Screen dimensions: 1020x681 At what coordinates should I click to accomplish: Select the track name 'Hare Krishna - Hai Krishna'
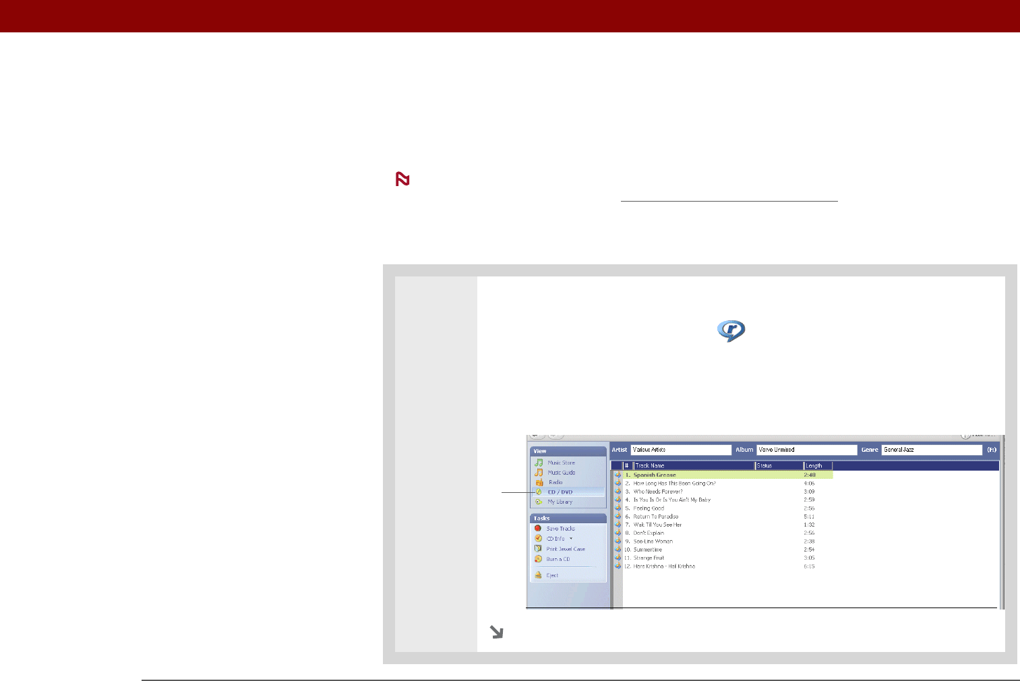664,566
